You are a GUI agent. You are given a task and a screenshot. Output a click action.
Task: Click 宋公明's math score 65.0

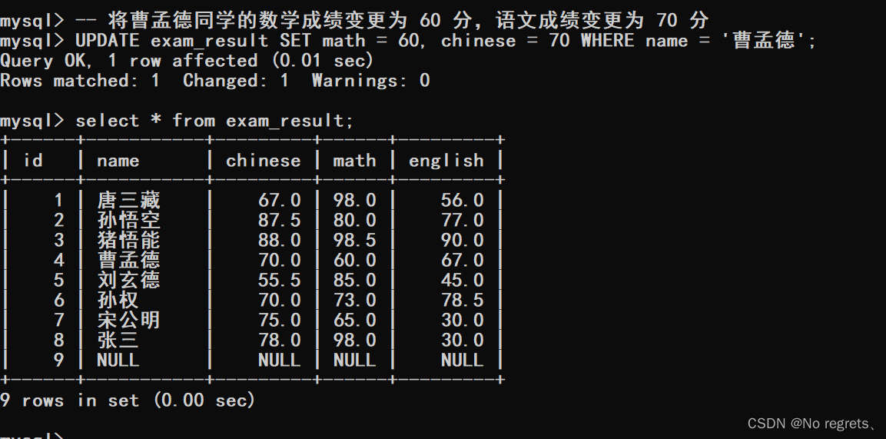(354, 321)
